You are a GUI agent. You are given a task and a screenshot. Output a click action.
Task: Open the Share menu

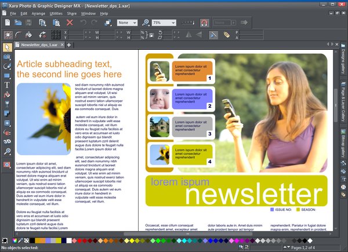pyautogui.click(x=72, y=13)
